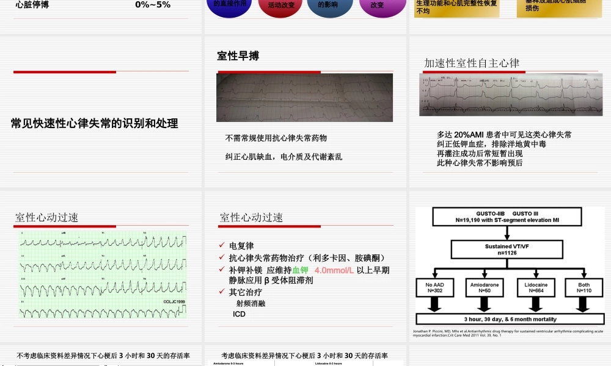This screenshot has height=366, width=611.
Task: Select the ECG strip image on the 室性早搏 slide
Action: pos(304,97)
